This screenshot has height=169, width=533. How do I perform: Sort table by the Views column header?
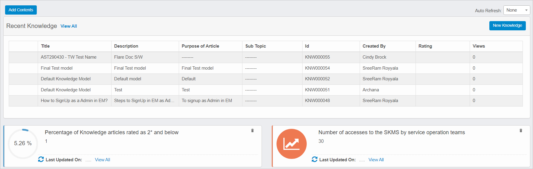point(479,46)
